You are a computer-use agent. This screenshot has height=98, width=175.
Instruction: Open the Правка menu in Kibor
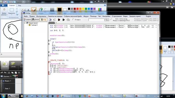coord(32,16)
